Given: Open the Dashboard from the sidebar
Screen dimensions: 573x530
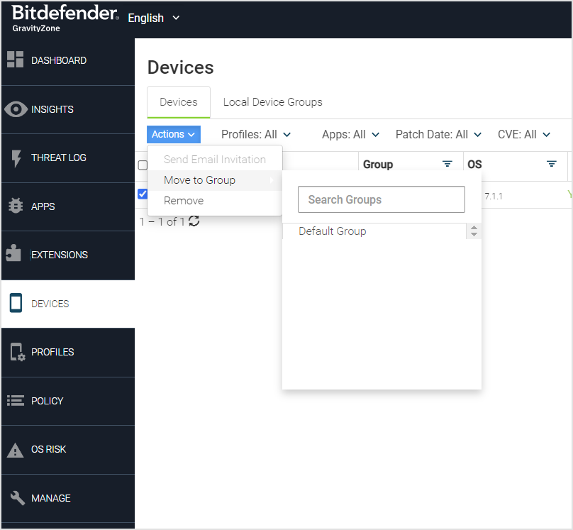Looking at the screenshot, I should (57, 60).
